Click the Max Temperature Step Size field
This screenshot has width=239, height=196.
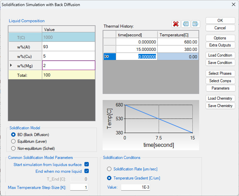pyautogui.click(x=79, y=187)
